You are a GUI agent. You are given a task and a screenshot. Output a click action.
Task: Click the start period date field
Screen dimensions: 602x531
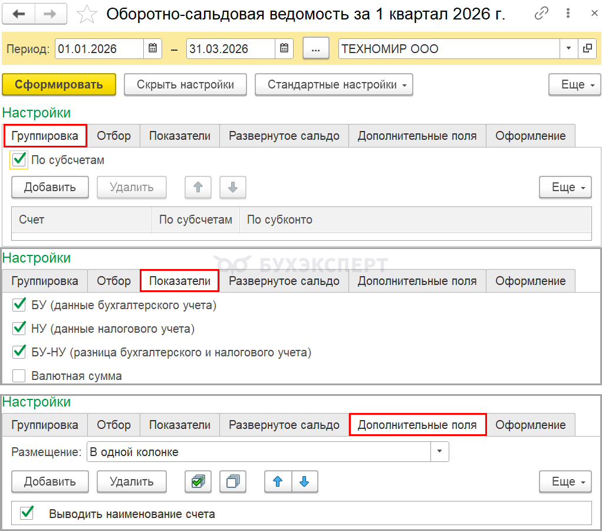coord(99,49)
